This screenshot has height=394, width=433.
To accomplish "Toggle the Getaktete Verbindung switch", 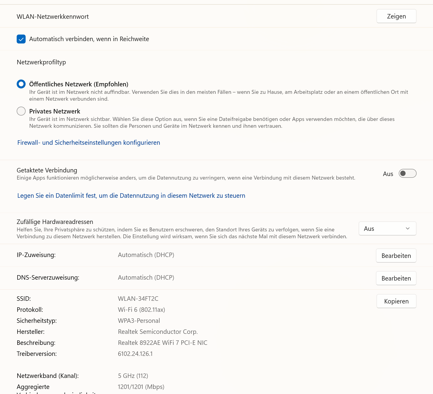I will point(407,174).
